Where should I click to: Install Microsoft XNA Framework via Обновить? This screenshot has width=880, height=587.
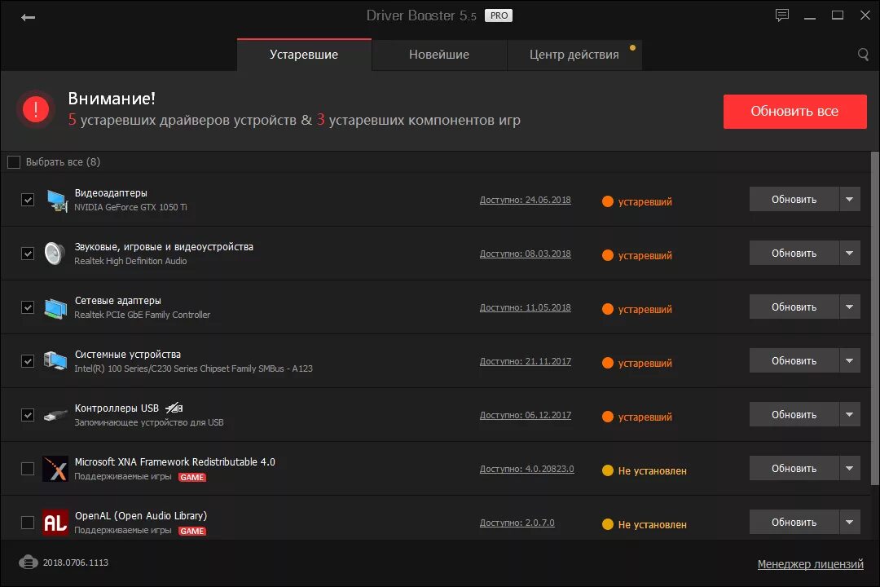click(x=794, y=469)
